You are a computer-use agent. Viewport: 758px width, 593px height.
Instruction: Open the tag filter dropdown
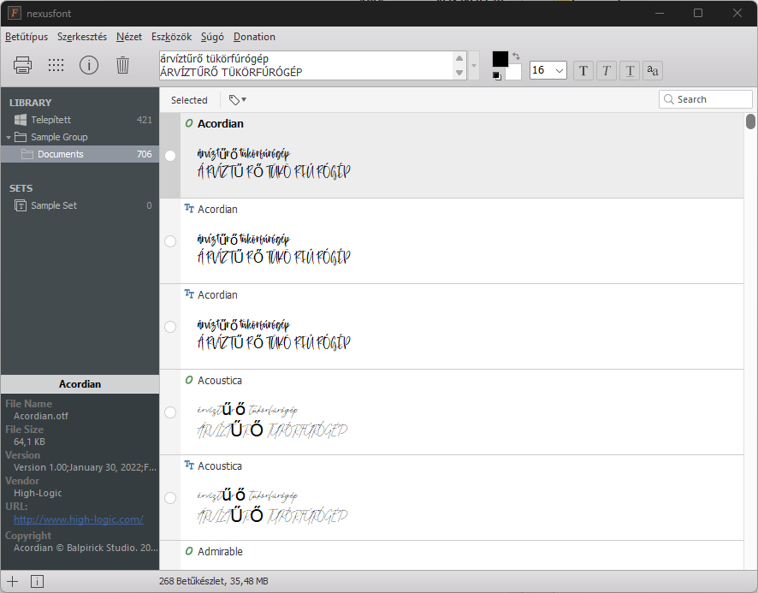click(237, 100)
